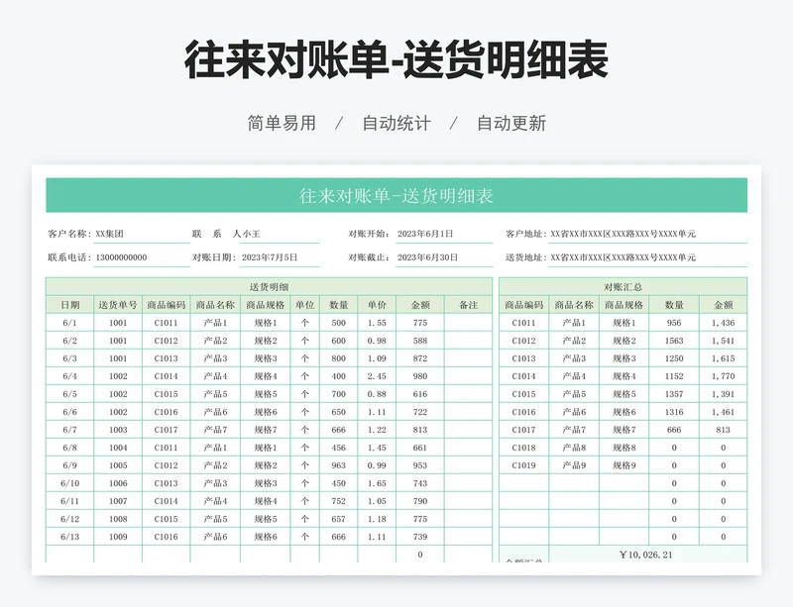Click amount 739 in 6/13 row
The width and height of the screenshot is (793, 607).
pos(420,537)
